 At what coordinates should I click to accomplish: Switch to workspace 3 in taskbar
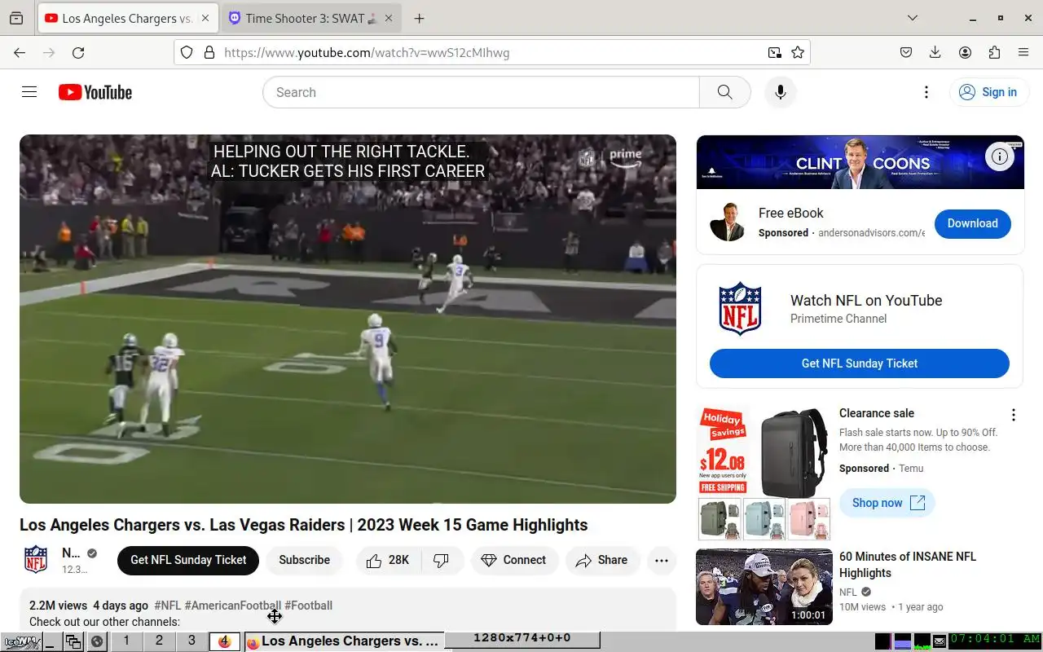coord(191,641)
